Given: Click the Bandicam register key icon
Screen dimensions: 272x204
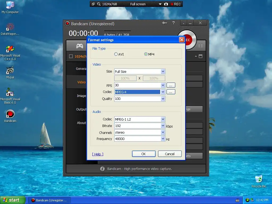Looking at the screenshot, I should pos(164,23).
